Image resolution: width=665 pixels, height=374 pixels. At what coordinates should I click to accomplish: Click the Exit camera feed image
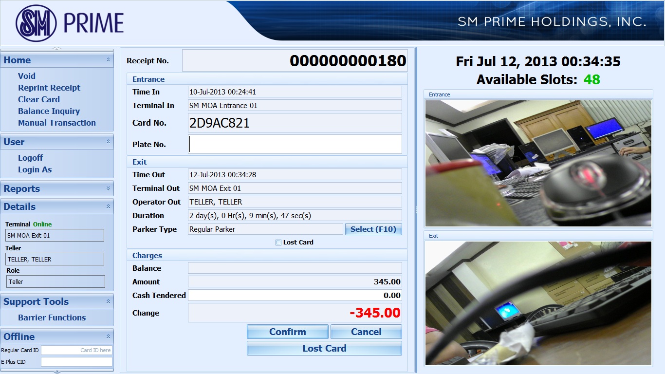point(538,303)
